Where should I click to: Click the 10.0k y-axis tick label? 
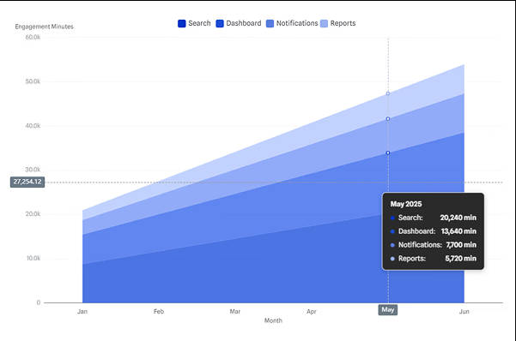(x=33, y=258)
